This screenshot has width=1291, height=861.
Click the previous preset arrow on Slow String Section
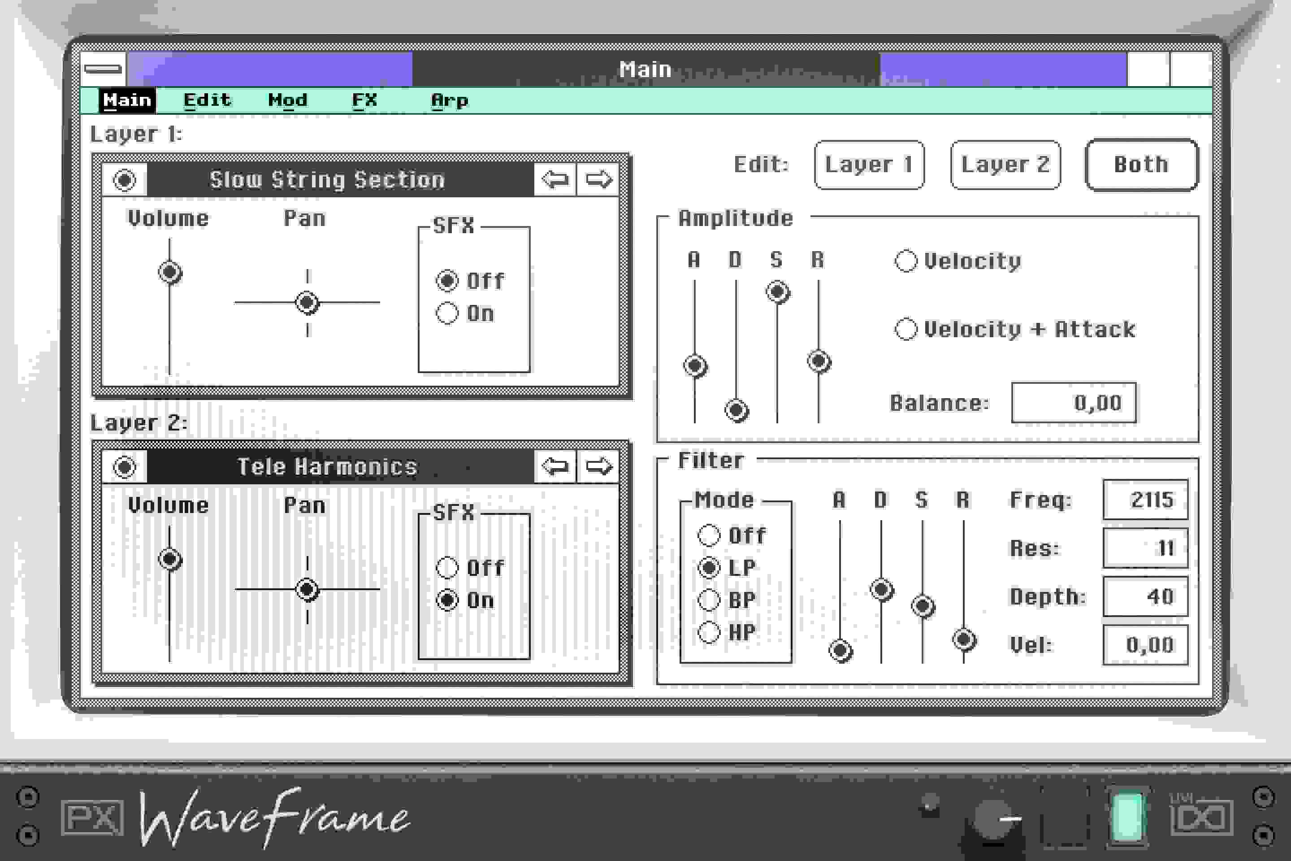coord(556,178)
